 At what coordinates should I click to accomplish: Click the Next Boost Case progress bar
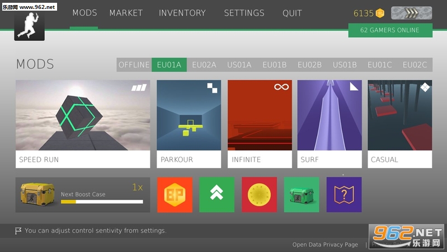click(x=102, y=202)
